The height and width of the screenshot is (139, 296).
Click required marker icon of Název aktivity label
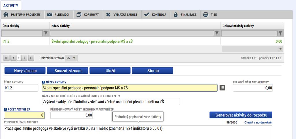[43, 82]
